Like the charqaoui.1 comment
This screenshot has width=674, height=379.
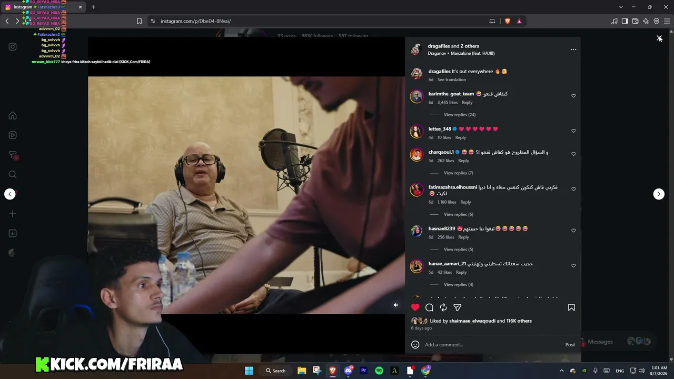coord(573,154)
